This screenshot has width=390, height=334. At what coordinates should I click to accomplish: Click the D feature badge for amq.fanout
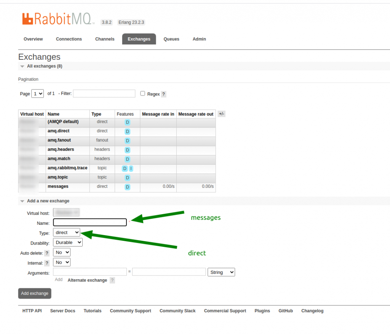click(x=127, y=141)
